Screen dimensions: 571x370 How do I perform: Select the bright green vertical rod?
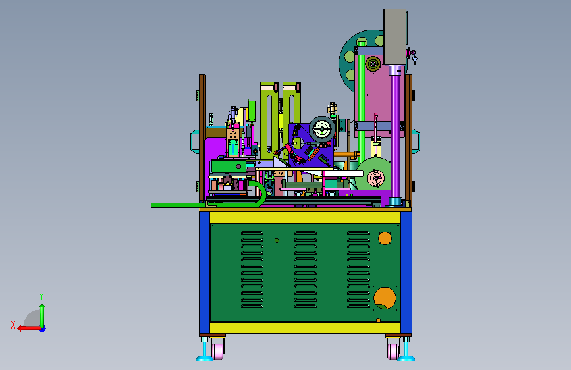coord(362,102)
